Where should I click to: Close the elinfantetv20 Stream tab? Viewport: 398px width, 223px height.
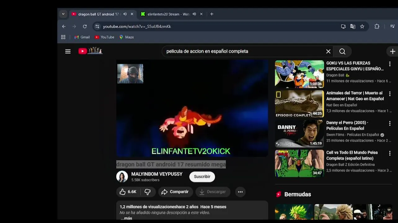tap(201, 14)
